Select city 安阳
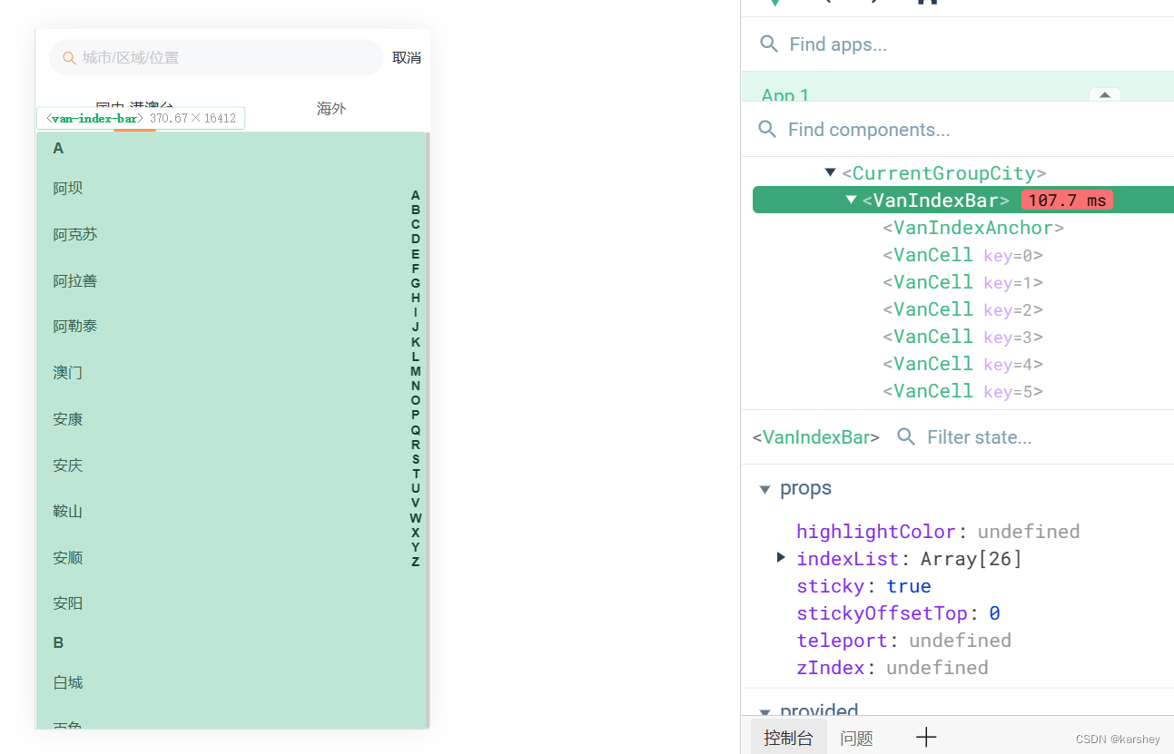 click(x=68, y=603)
